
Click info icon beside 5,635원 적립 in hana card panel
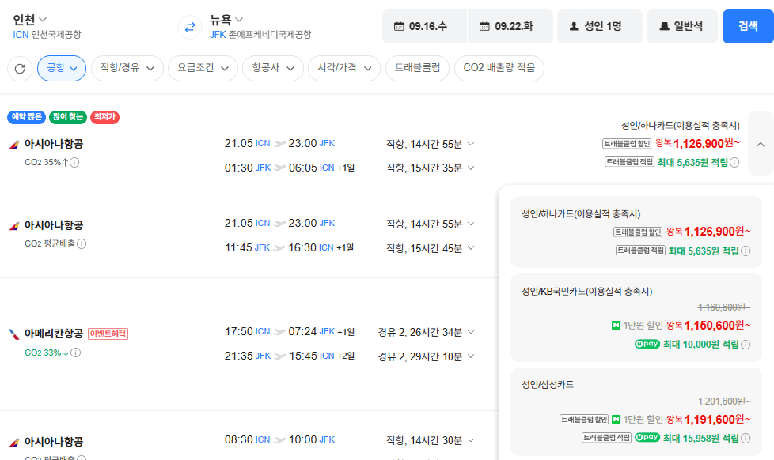746,251
